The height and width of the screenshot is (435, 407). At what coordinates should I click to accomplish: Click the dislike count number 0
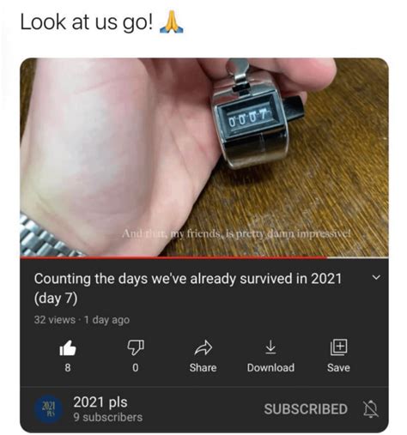point(136,367)
